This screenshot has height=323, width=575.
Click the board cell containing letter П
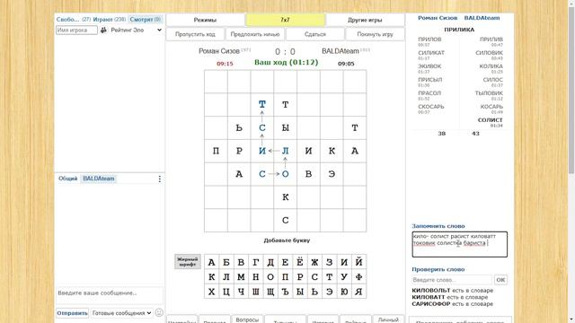click(216, 151)
